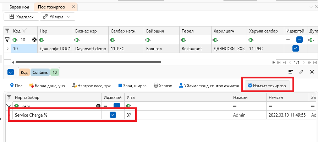Sort by the Нэр тайлбар column header
Screen dimensions: 318x142
(x=57, y=97)
